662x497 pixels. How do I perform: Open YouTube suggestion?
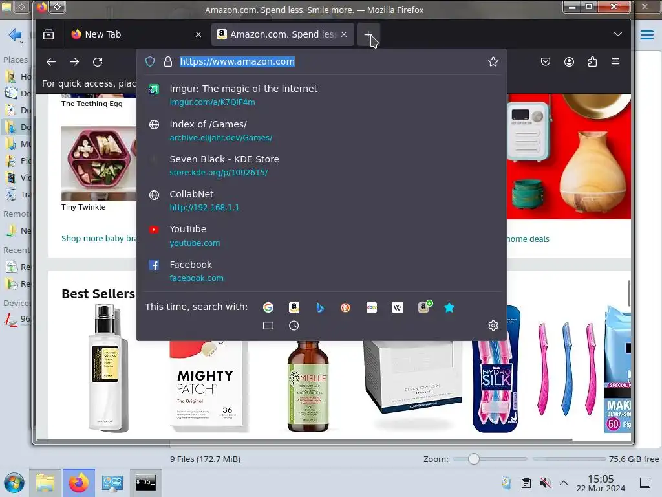(322, 236)
